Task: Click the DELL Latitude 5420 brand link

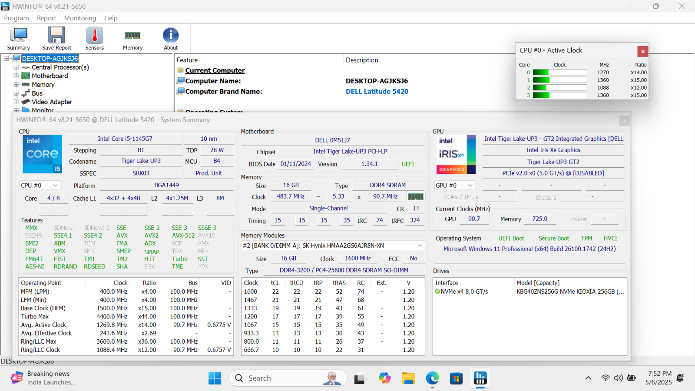Action: click(x=377, y=92)
